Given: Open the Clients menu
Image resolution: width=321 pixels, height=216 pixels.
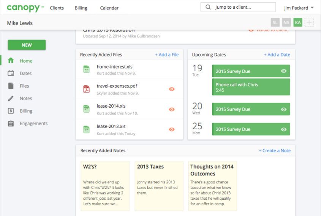Looking at the screenshot, I should pyautogui.click(x=57, y=8).
